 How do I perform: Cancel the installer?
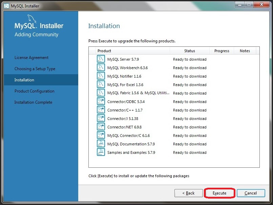point(251,193)
